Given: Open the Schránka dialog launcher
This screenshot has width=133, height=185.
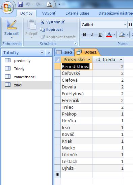Looking at the screenshot, I should click(x=75, y=43).
